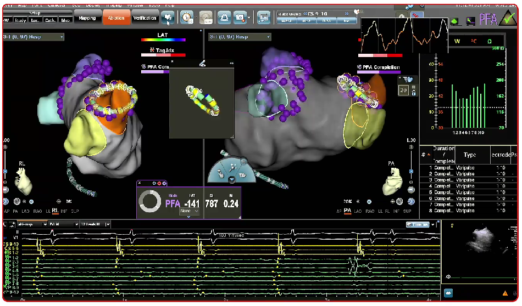Click the Cath. setup button
This screenshot has height=306, width=522.
[x=50, y=20]
